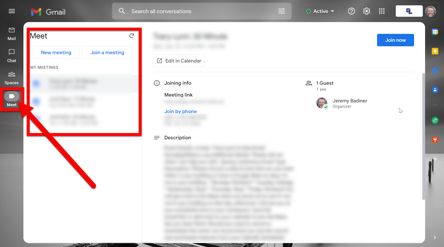Click the Joining info icon
The image size is (444, 247).
click(157, 83)
